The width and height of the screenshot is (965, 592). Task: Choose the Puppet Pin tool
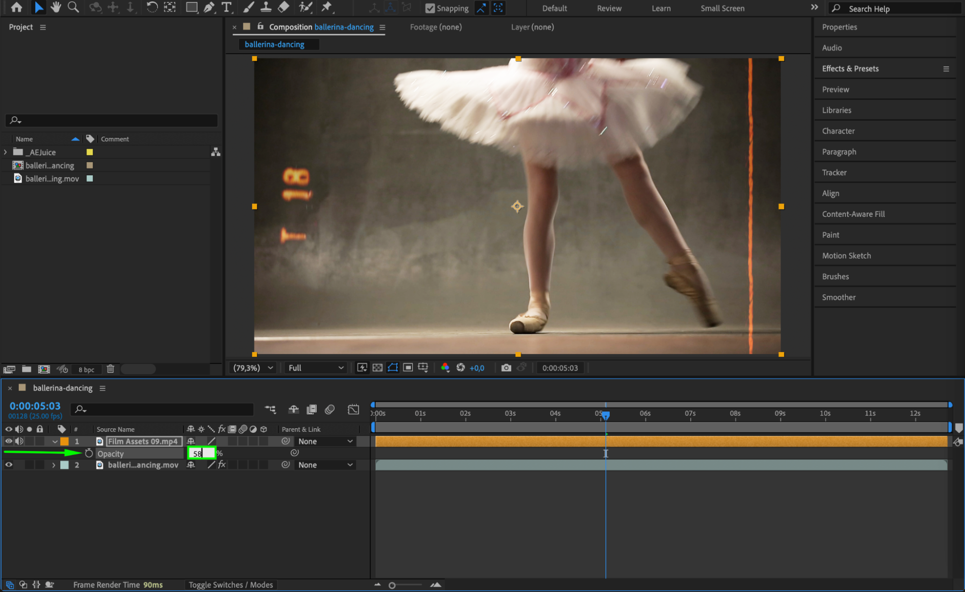click(x=327, y=7)
